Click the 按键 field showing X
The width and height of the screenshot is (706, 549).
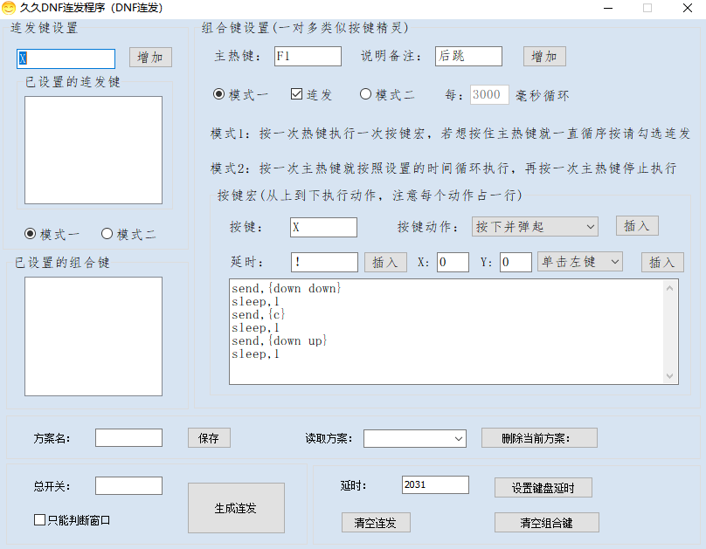point(323,227)
